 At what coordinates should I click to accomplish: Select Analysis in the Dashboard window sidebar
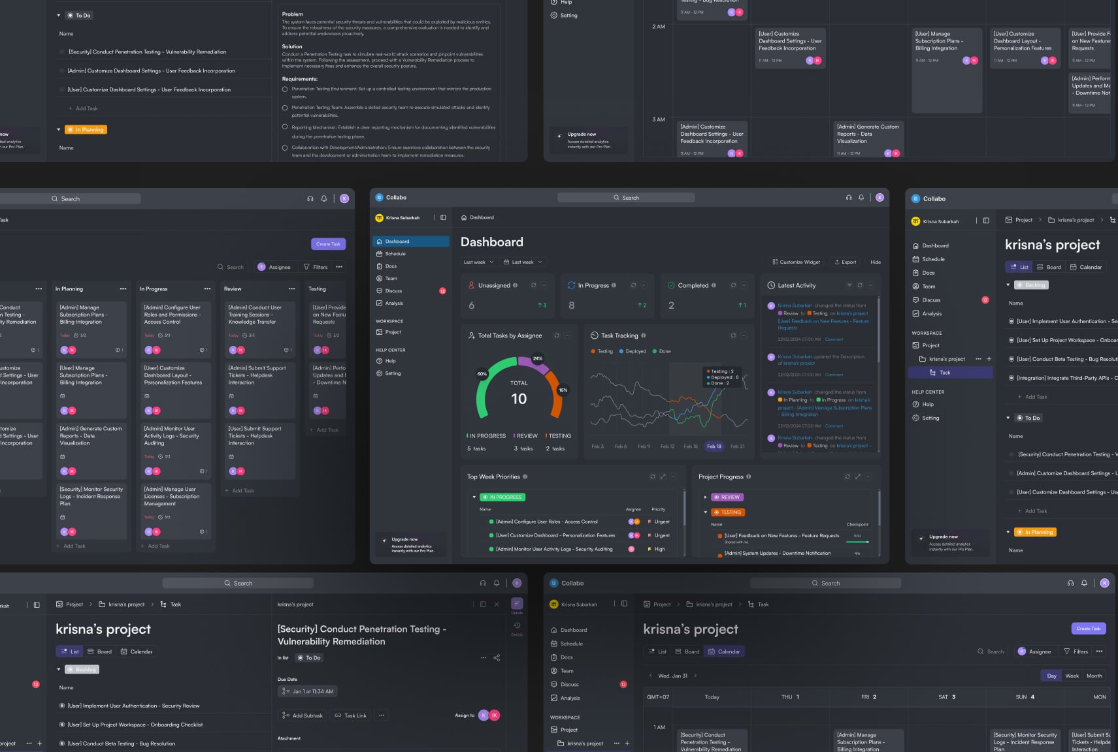click(393, 303)
